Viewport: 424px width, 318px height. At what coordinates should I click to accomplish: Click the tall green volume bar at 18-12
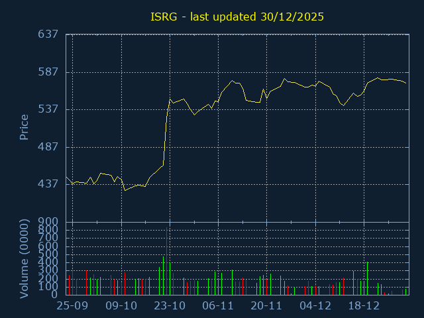367,278
